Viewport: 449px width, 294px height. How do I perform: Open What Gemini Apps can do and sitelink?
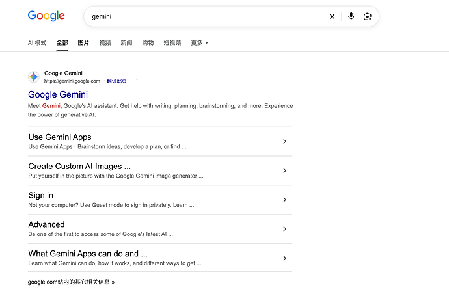pos(88,254)
